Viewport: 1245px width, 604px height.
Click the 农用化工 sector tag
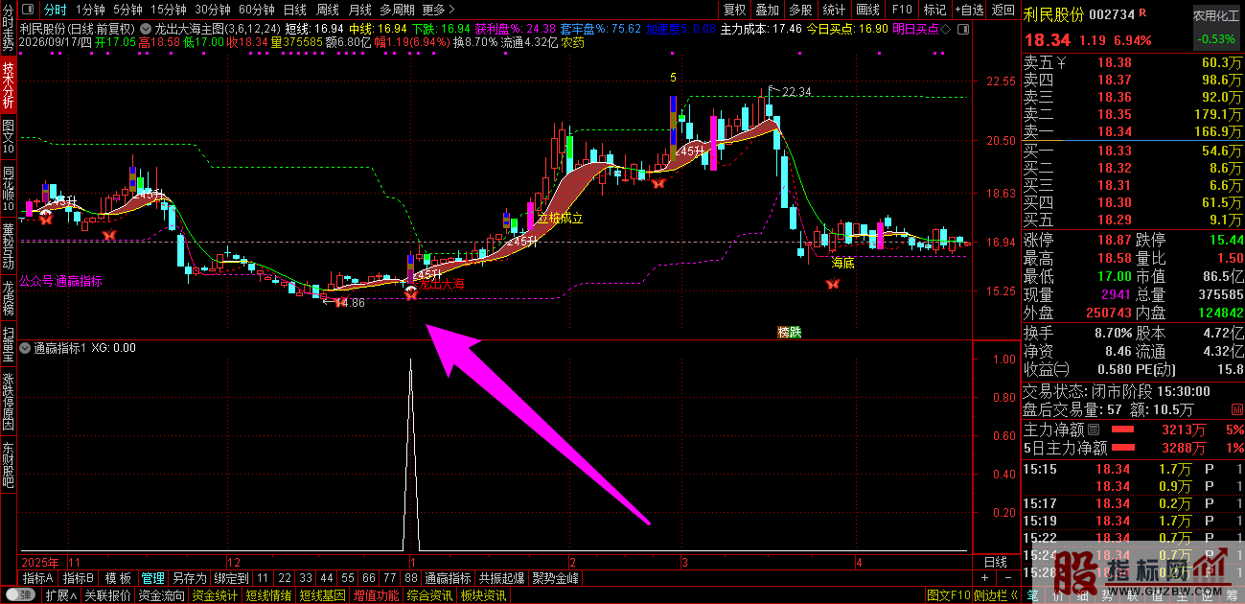[1214, 16]
